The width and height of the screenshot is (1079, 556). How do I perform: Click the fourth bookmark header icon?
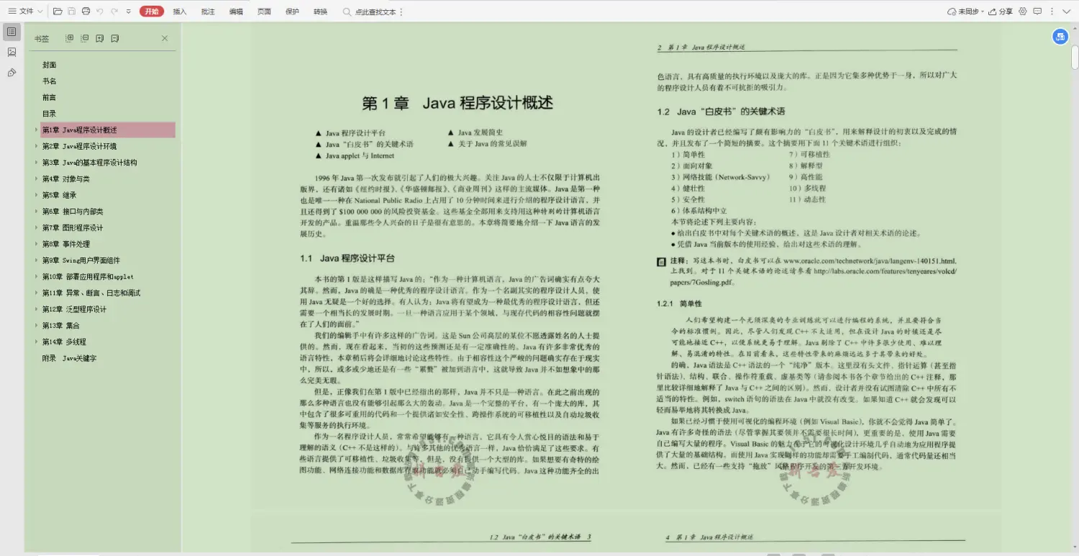pos(115,38)
